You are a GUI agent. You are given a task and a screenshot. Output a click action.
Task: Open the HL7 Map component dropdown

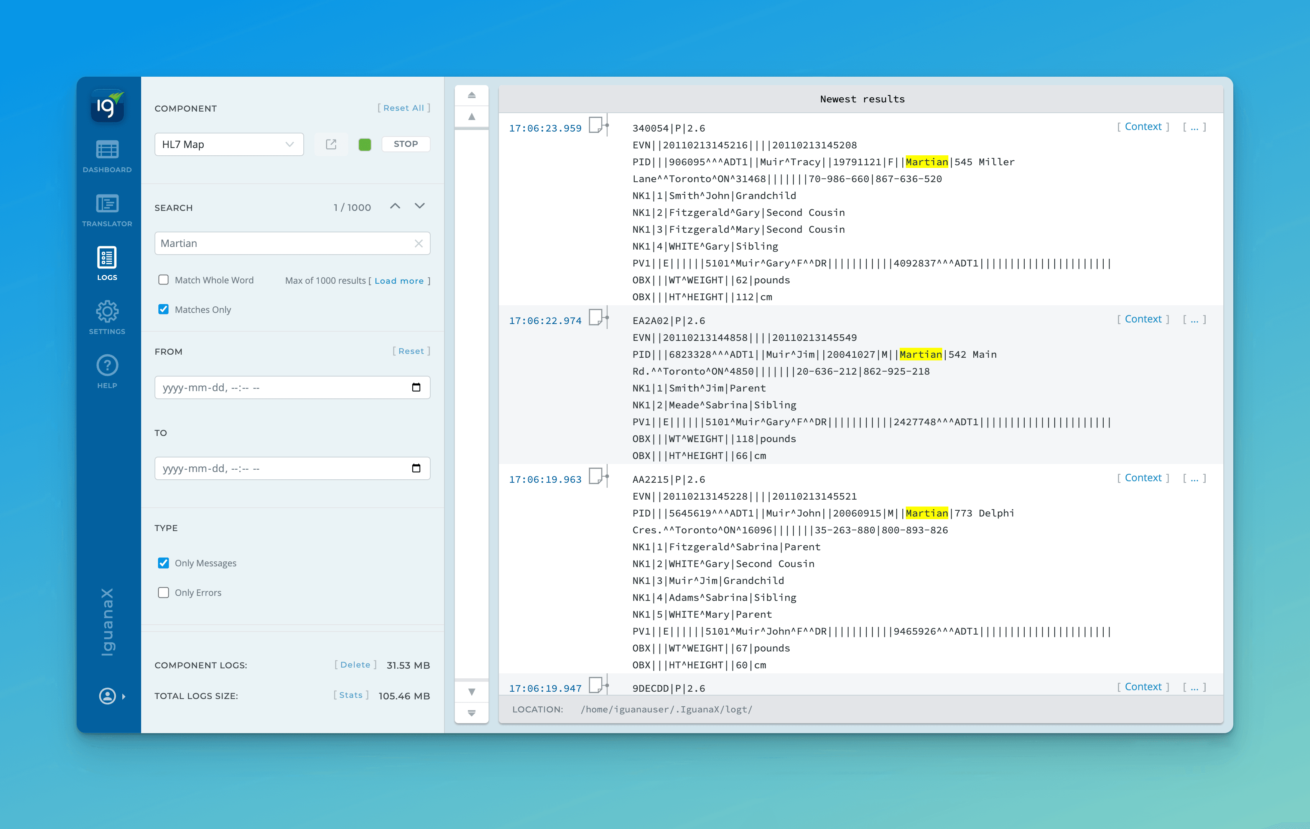pos(229,144)
